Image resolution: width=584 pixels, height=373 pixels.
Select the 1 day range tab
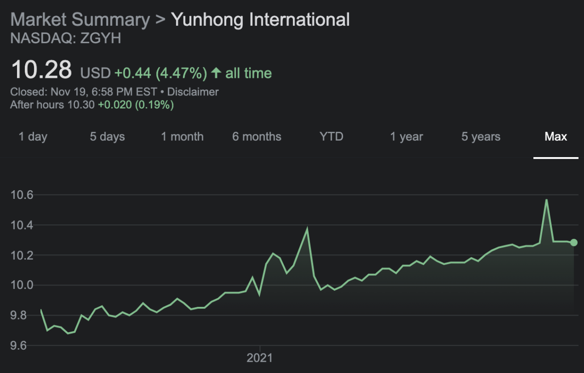click(33, 137)
